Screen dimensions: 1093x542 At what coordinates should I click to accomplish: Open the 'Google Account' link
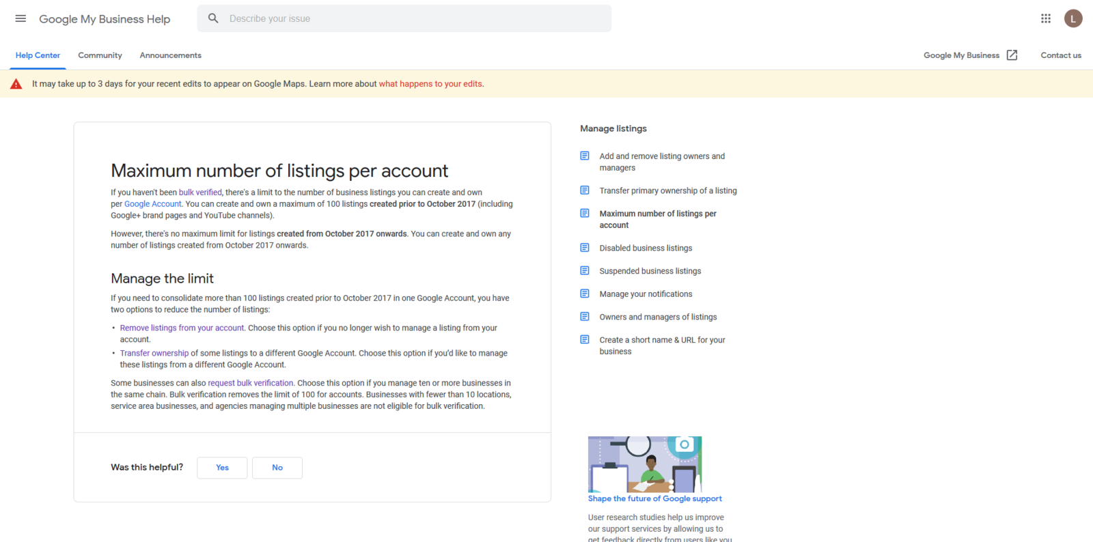[153, 204]
